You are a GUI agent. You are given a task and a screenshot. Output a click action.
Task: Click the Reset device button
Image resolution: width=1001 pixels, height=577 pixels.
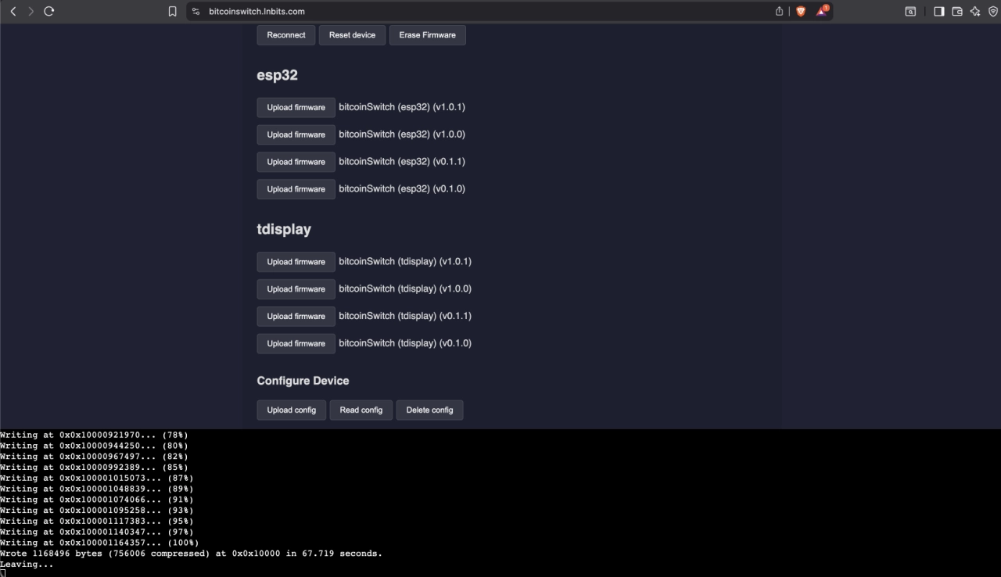click(x=352, y=35)
